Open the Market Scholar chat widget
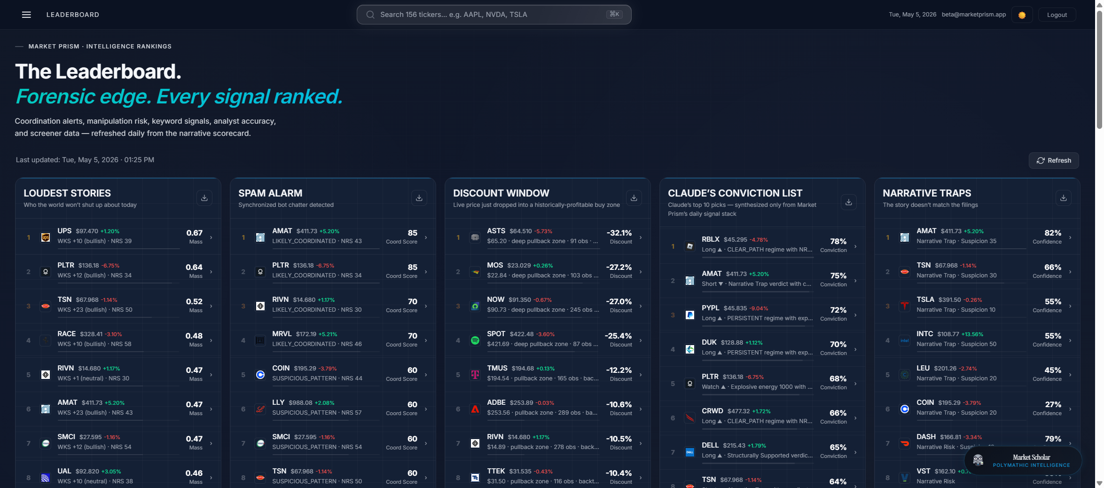The height and width of the screenshot is (488, 1104). click(x=1023, y=461)
